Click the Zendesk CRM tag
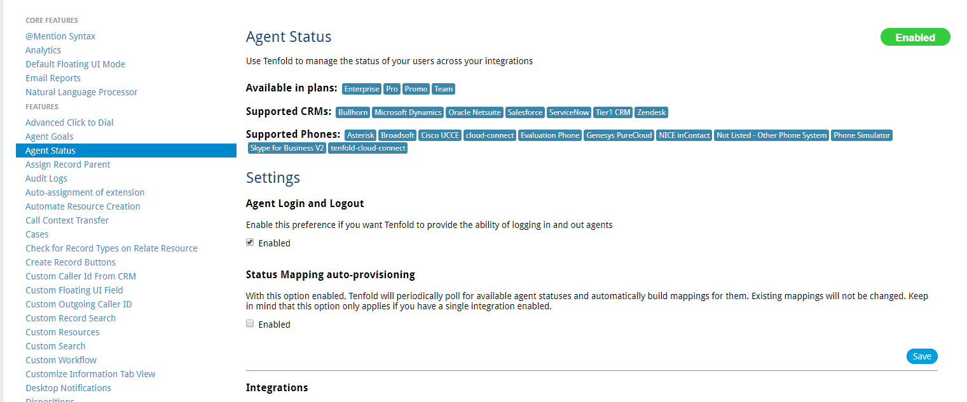The image size is (967, 402). [x=652, y=112]
